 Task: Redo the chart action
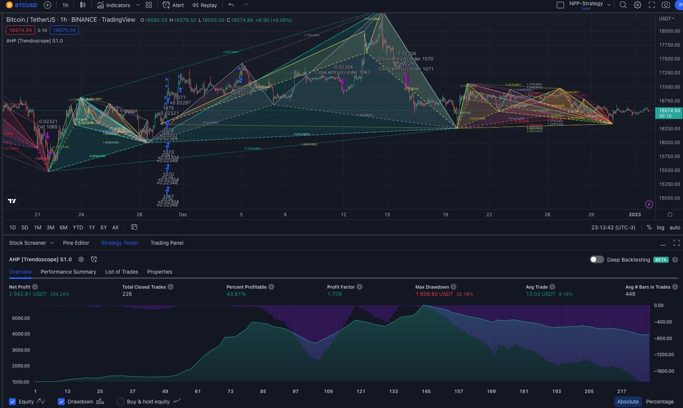click(x=245, y=5)
